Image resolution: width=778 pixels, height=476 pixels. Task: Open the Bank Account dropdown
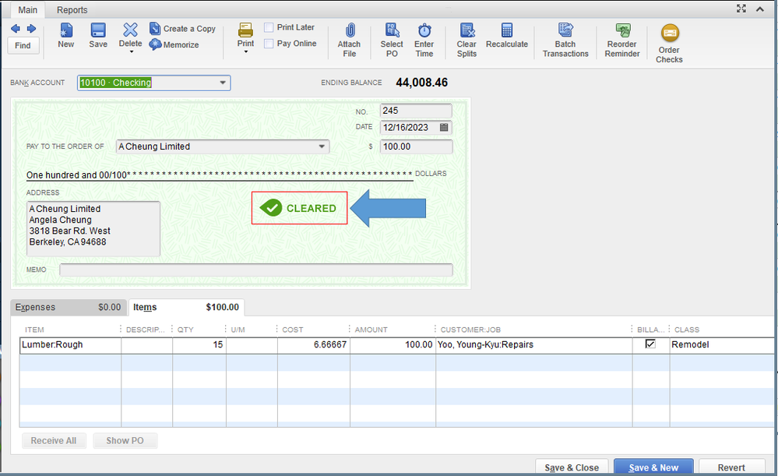point(223,83)
